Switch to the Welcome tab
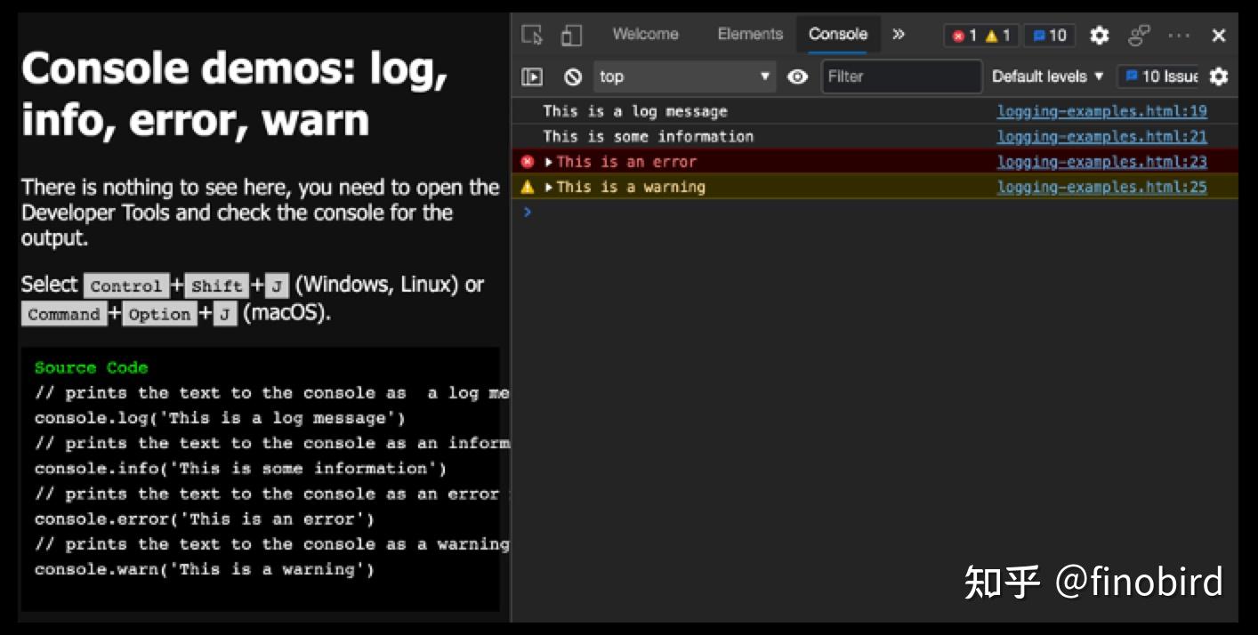Screen dimensions: 1258x635 (x=645, y=35)
